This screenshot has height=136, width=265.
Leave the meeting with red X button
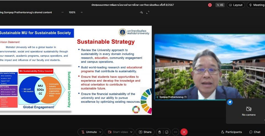point(184,132)
